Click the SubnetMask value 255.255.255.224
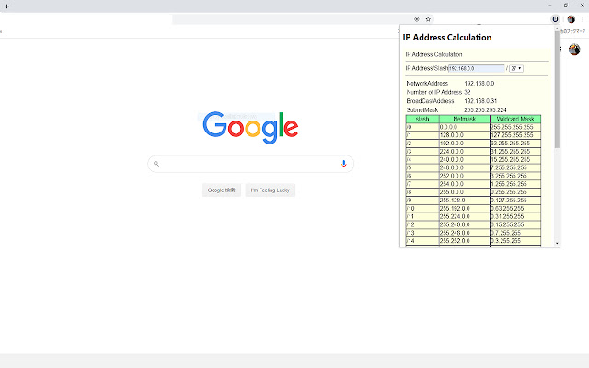This screenshot has width=589, height=368. click(485, 110)
